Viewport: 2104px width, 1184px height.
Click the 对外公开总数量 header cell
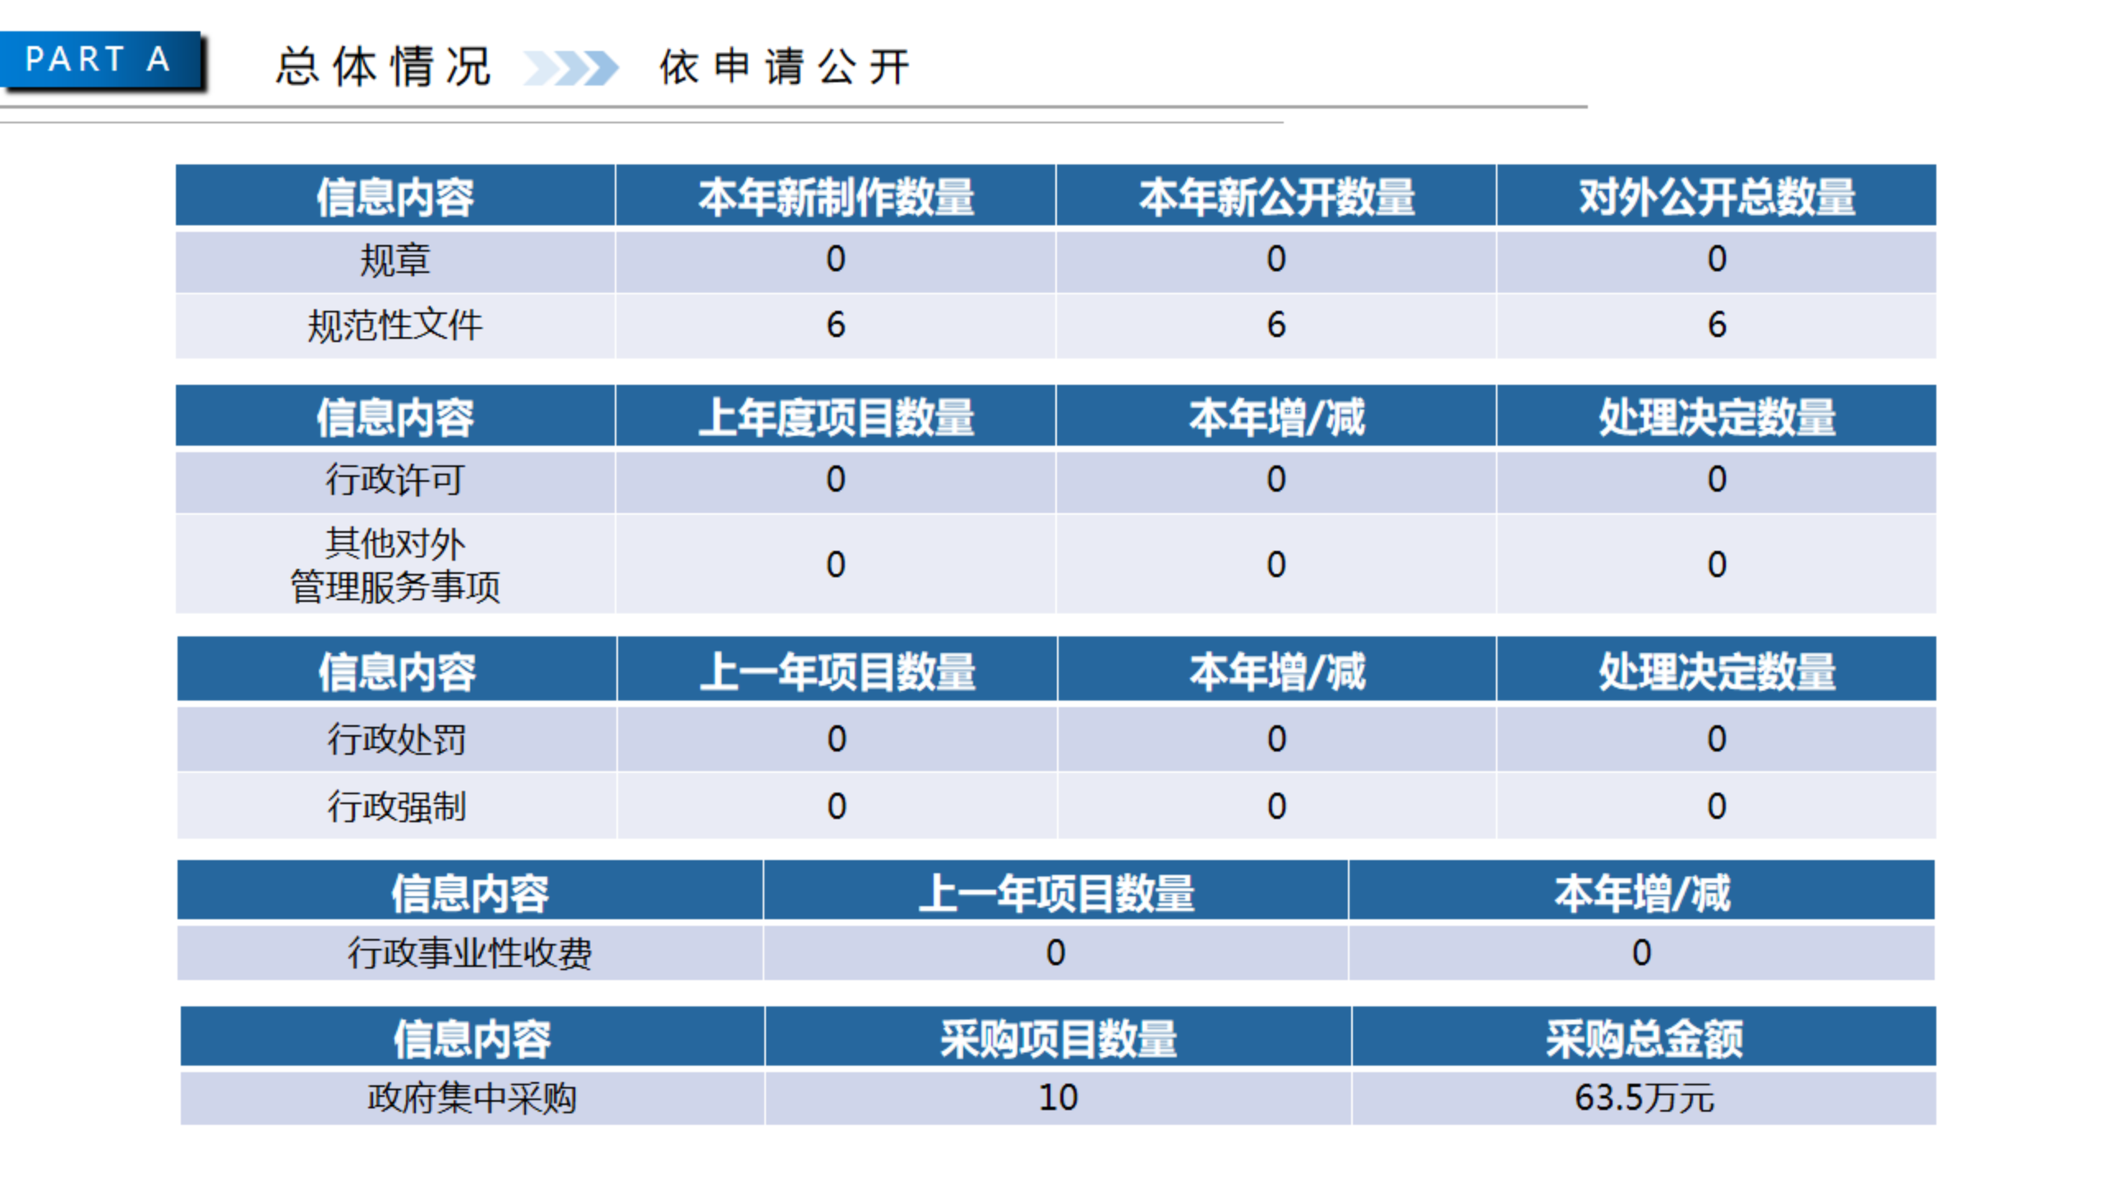point(1716,196)
